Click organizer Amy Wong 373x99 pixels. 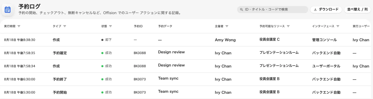225,40
